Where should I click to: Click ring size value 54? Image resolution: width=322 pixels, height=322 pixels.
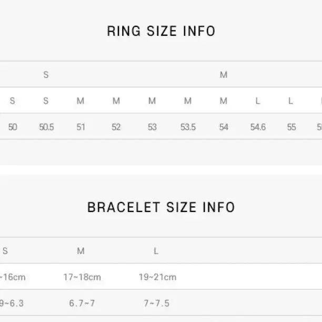[x=224, y=127]
